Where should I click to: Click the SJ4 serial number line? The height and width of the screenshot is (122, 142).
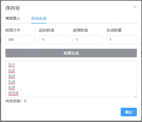[12, 82]
